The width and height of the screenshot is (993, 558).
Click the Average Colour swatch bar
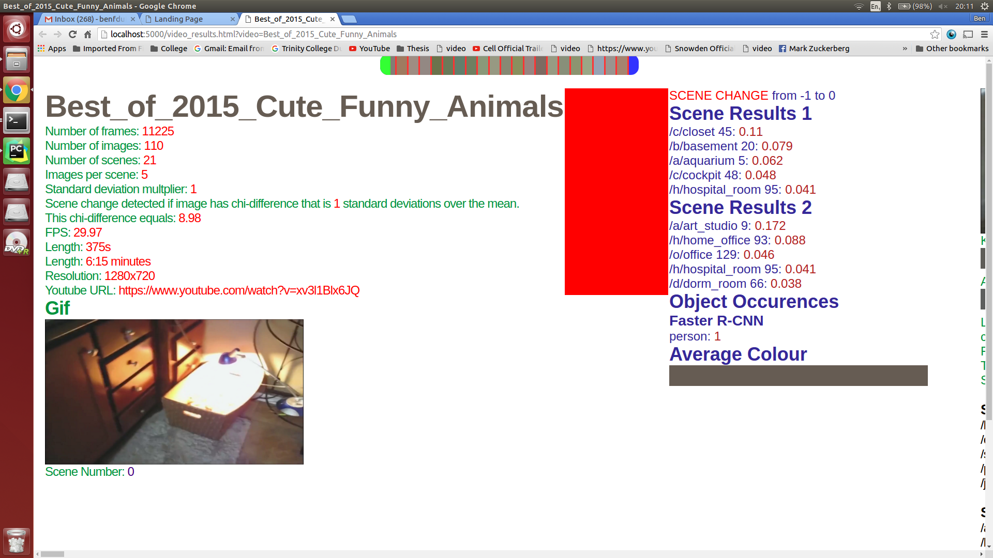(x=798, y=376)
